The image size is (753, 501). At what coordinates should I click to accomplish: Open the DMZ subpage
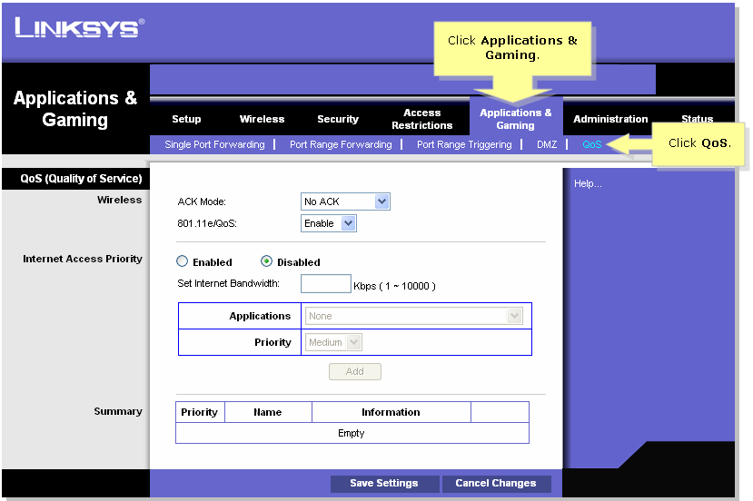(547, 144)
